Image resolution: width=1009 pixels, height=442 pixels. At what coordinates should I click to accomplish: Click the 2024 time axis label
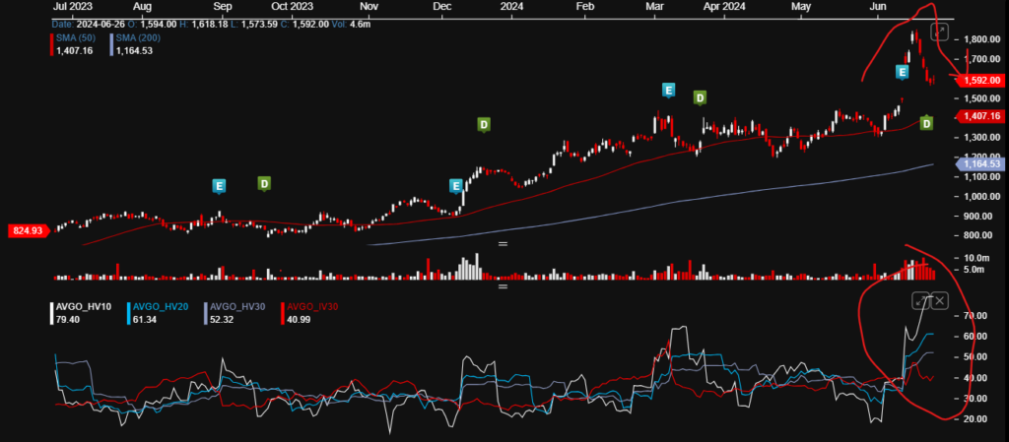click(511, 7)
